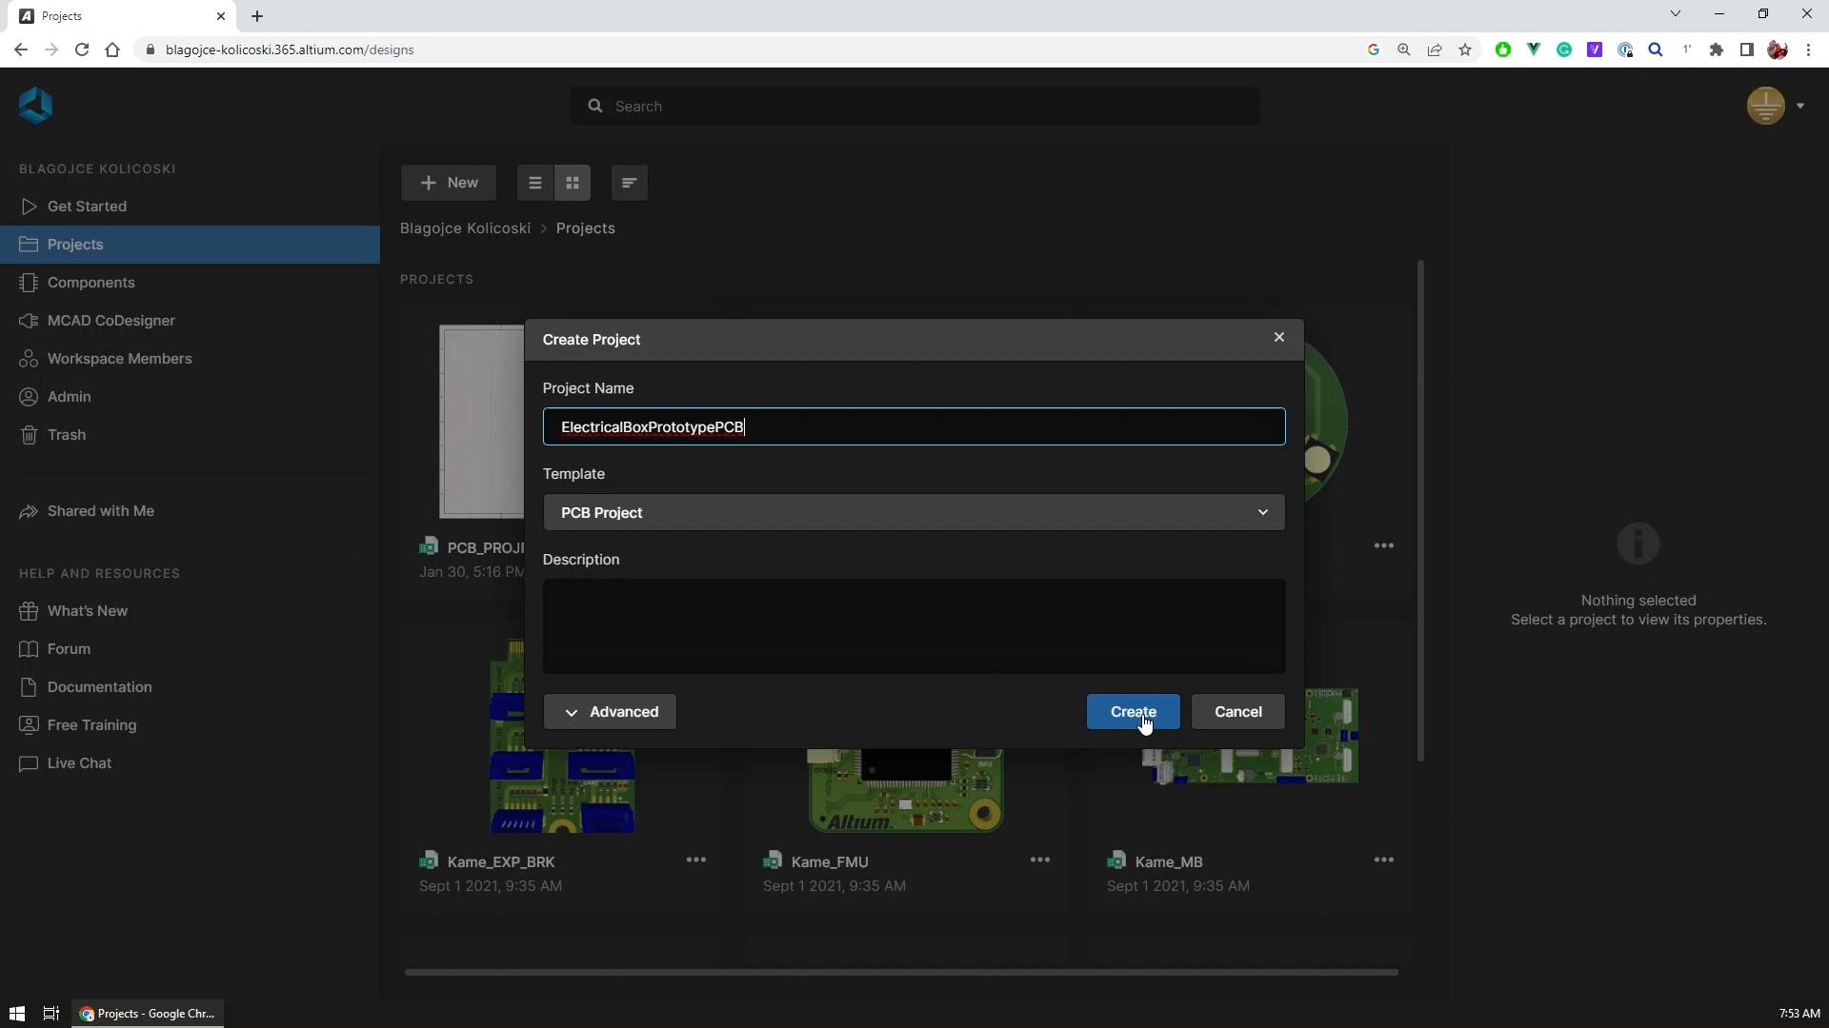Screen dimensions: 1829x1028
Task: Click into the Project Name field
Action: pyautogui.click(x=914, y=426)
